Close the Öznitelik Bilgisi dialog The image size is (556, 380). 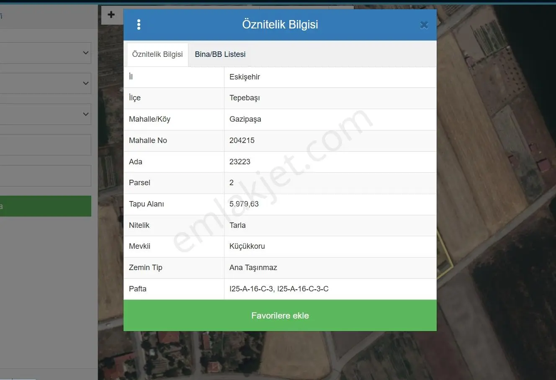click(424, 25)
